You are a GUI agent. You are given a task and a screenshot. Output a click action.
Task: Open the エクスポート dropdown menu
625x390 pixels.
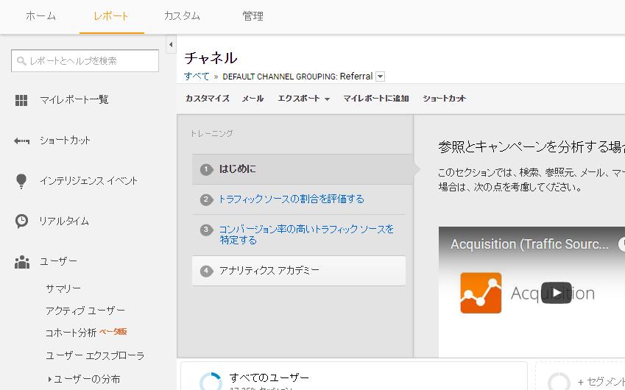[304, 99]
